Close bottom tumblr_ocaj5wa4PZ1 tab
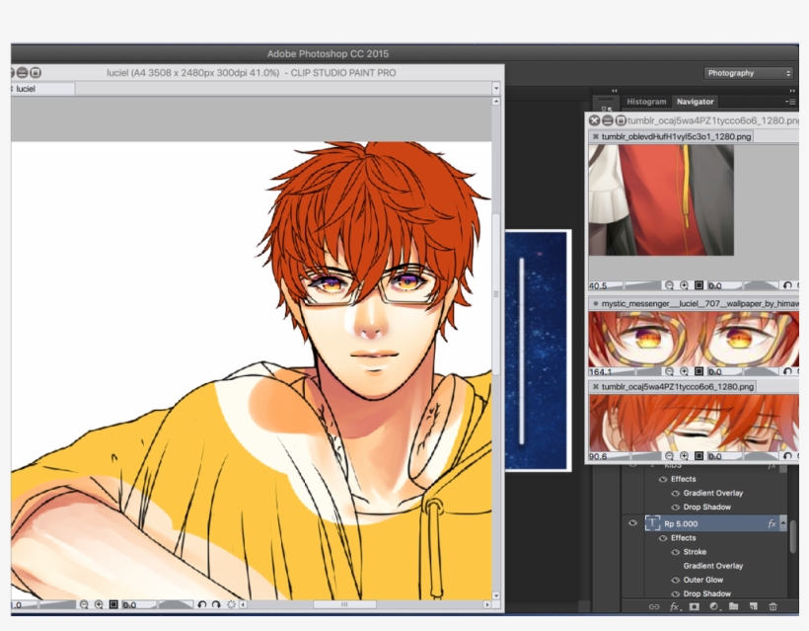The width and height of the screenshot is (809, 631). (595, 387)
